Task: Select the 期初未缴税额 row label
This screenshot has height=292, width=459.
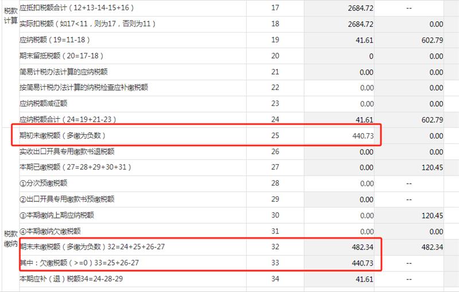Action: click(63, 136)
